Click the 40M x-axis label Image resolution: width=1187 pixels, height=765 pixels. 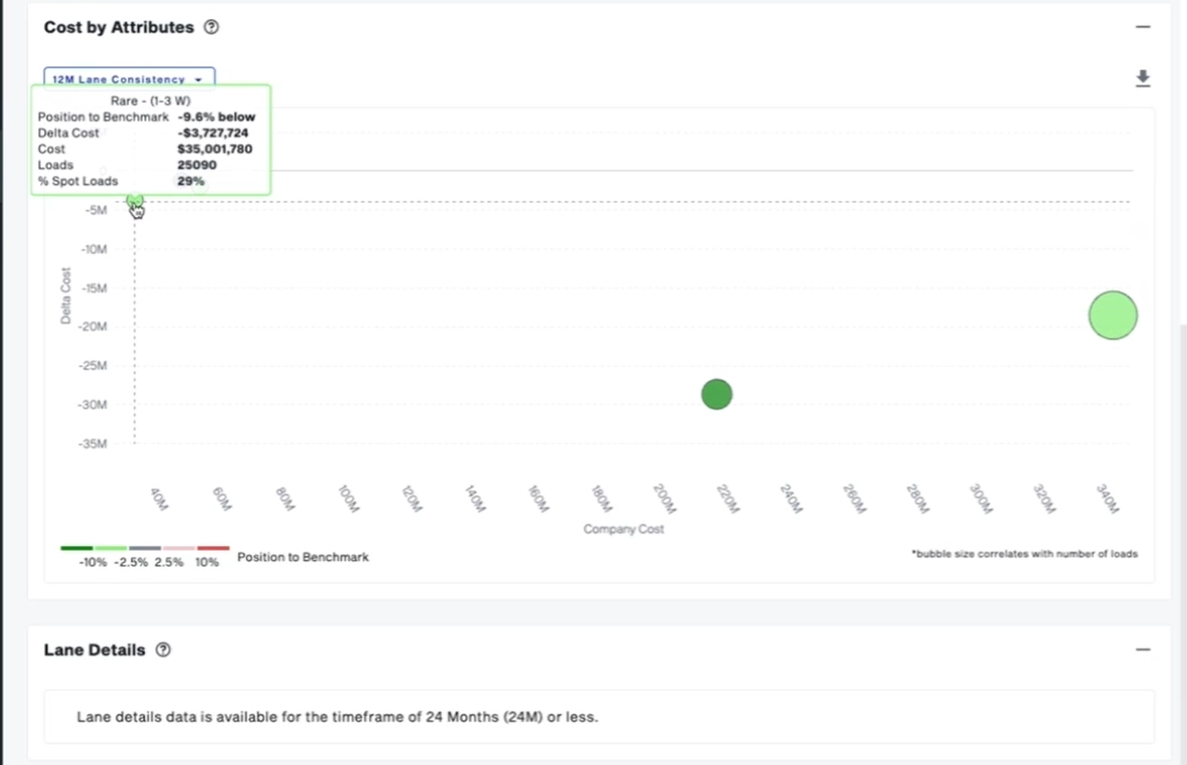(x=159, y=498)
